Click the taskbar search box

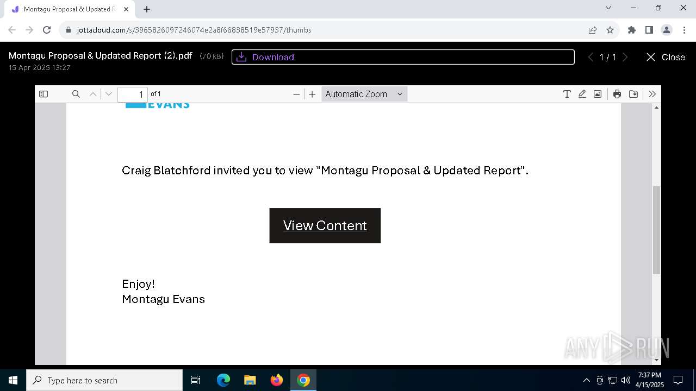point(104,380)
